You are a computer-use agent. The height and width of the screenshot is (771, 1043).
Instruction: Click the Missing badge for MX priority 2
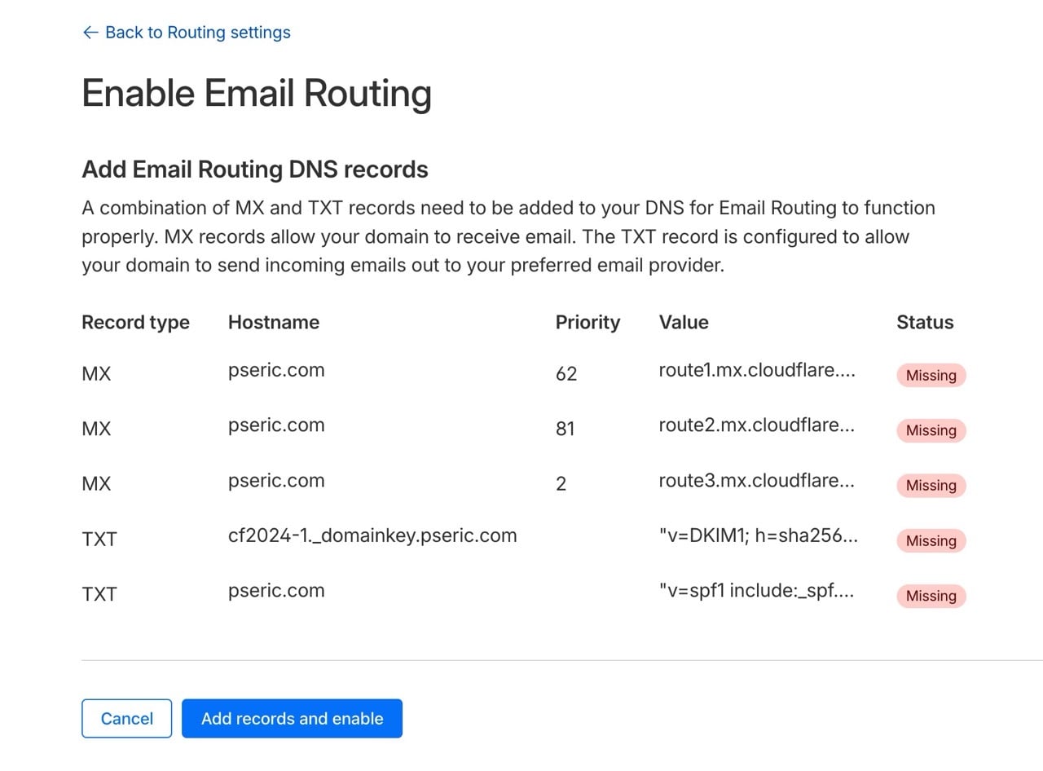(930, 486)
